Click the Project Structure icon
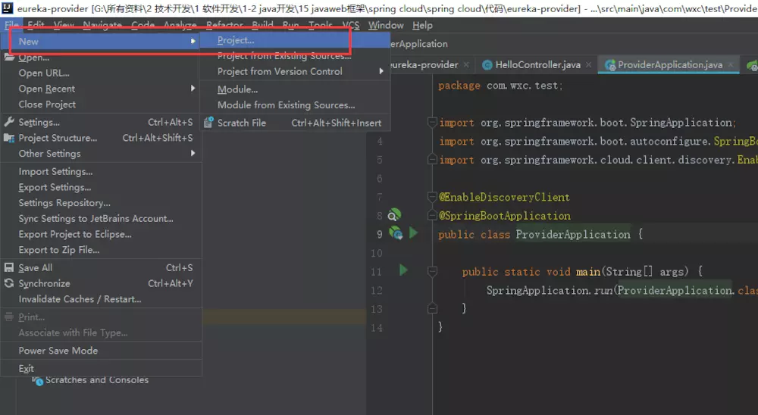Screen dimensions: 758x415 (9, 138)
